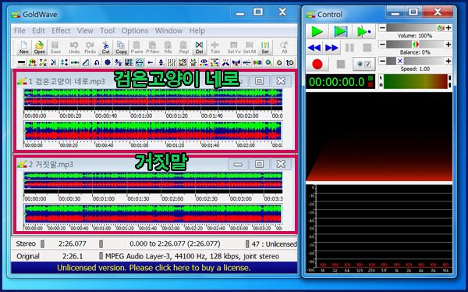Click the Set selection icon
The width and height of the screenshot is (468, 292).
point(265,47)
